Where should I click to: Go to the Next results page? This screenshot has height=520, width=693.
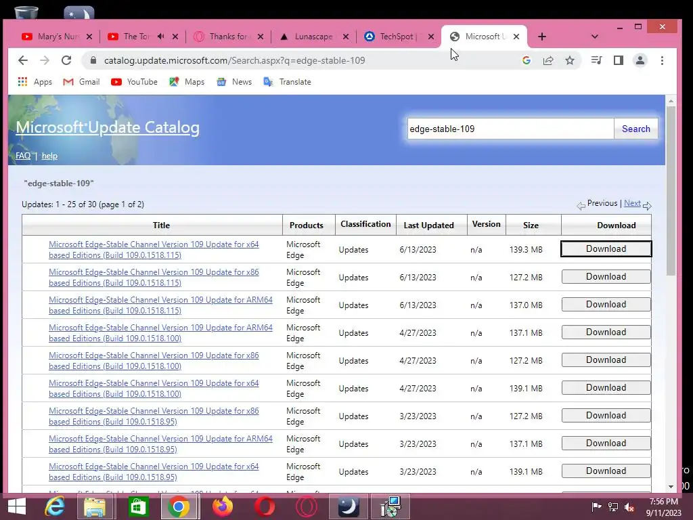tap(632, 203)
